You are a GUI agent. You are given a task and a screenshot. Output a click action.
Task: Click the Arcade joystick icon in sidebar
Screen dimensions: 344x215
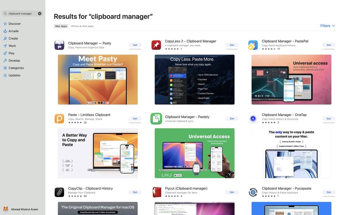click(x=5, y=31)
